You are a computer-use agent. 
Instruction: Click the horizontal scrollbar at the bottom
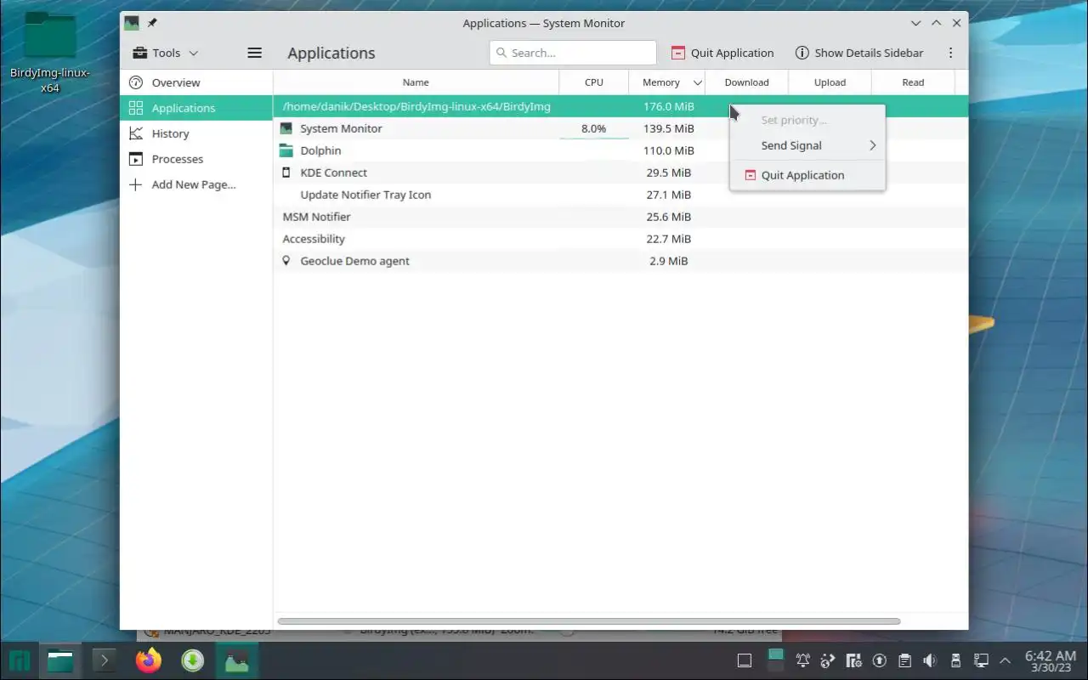pos(588,621)
